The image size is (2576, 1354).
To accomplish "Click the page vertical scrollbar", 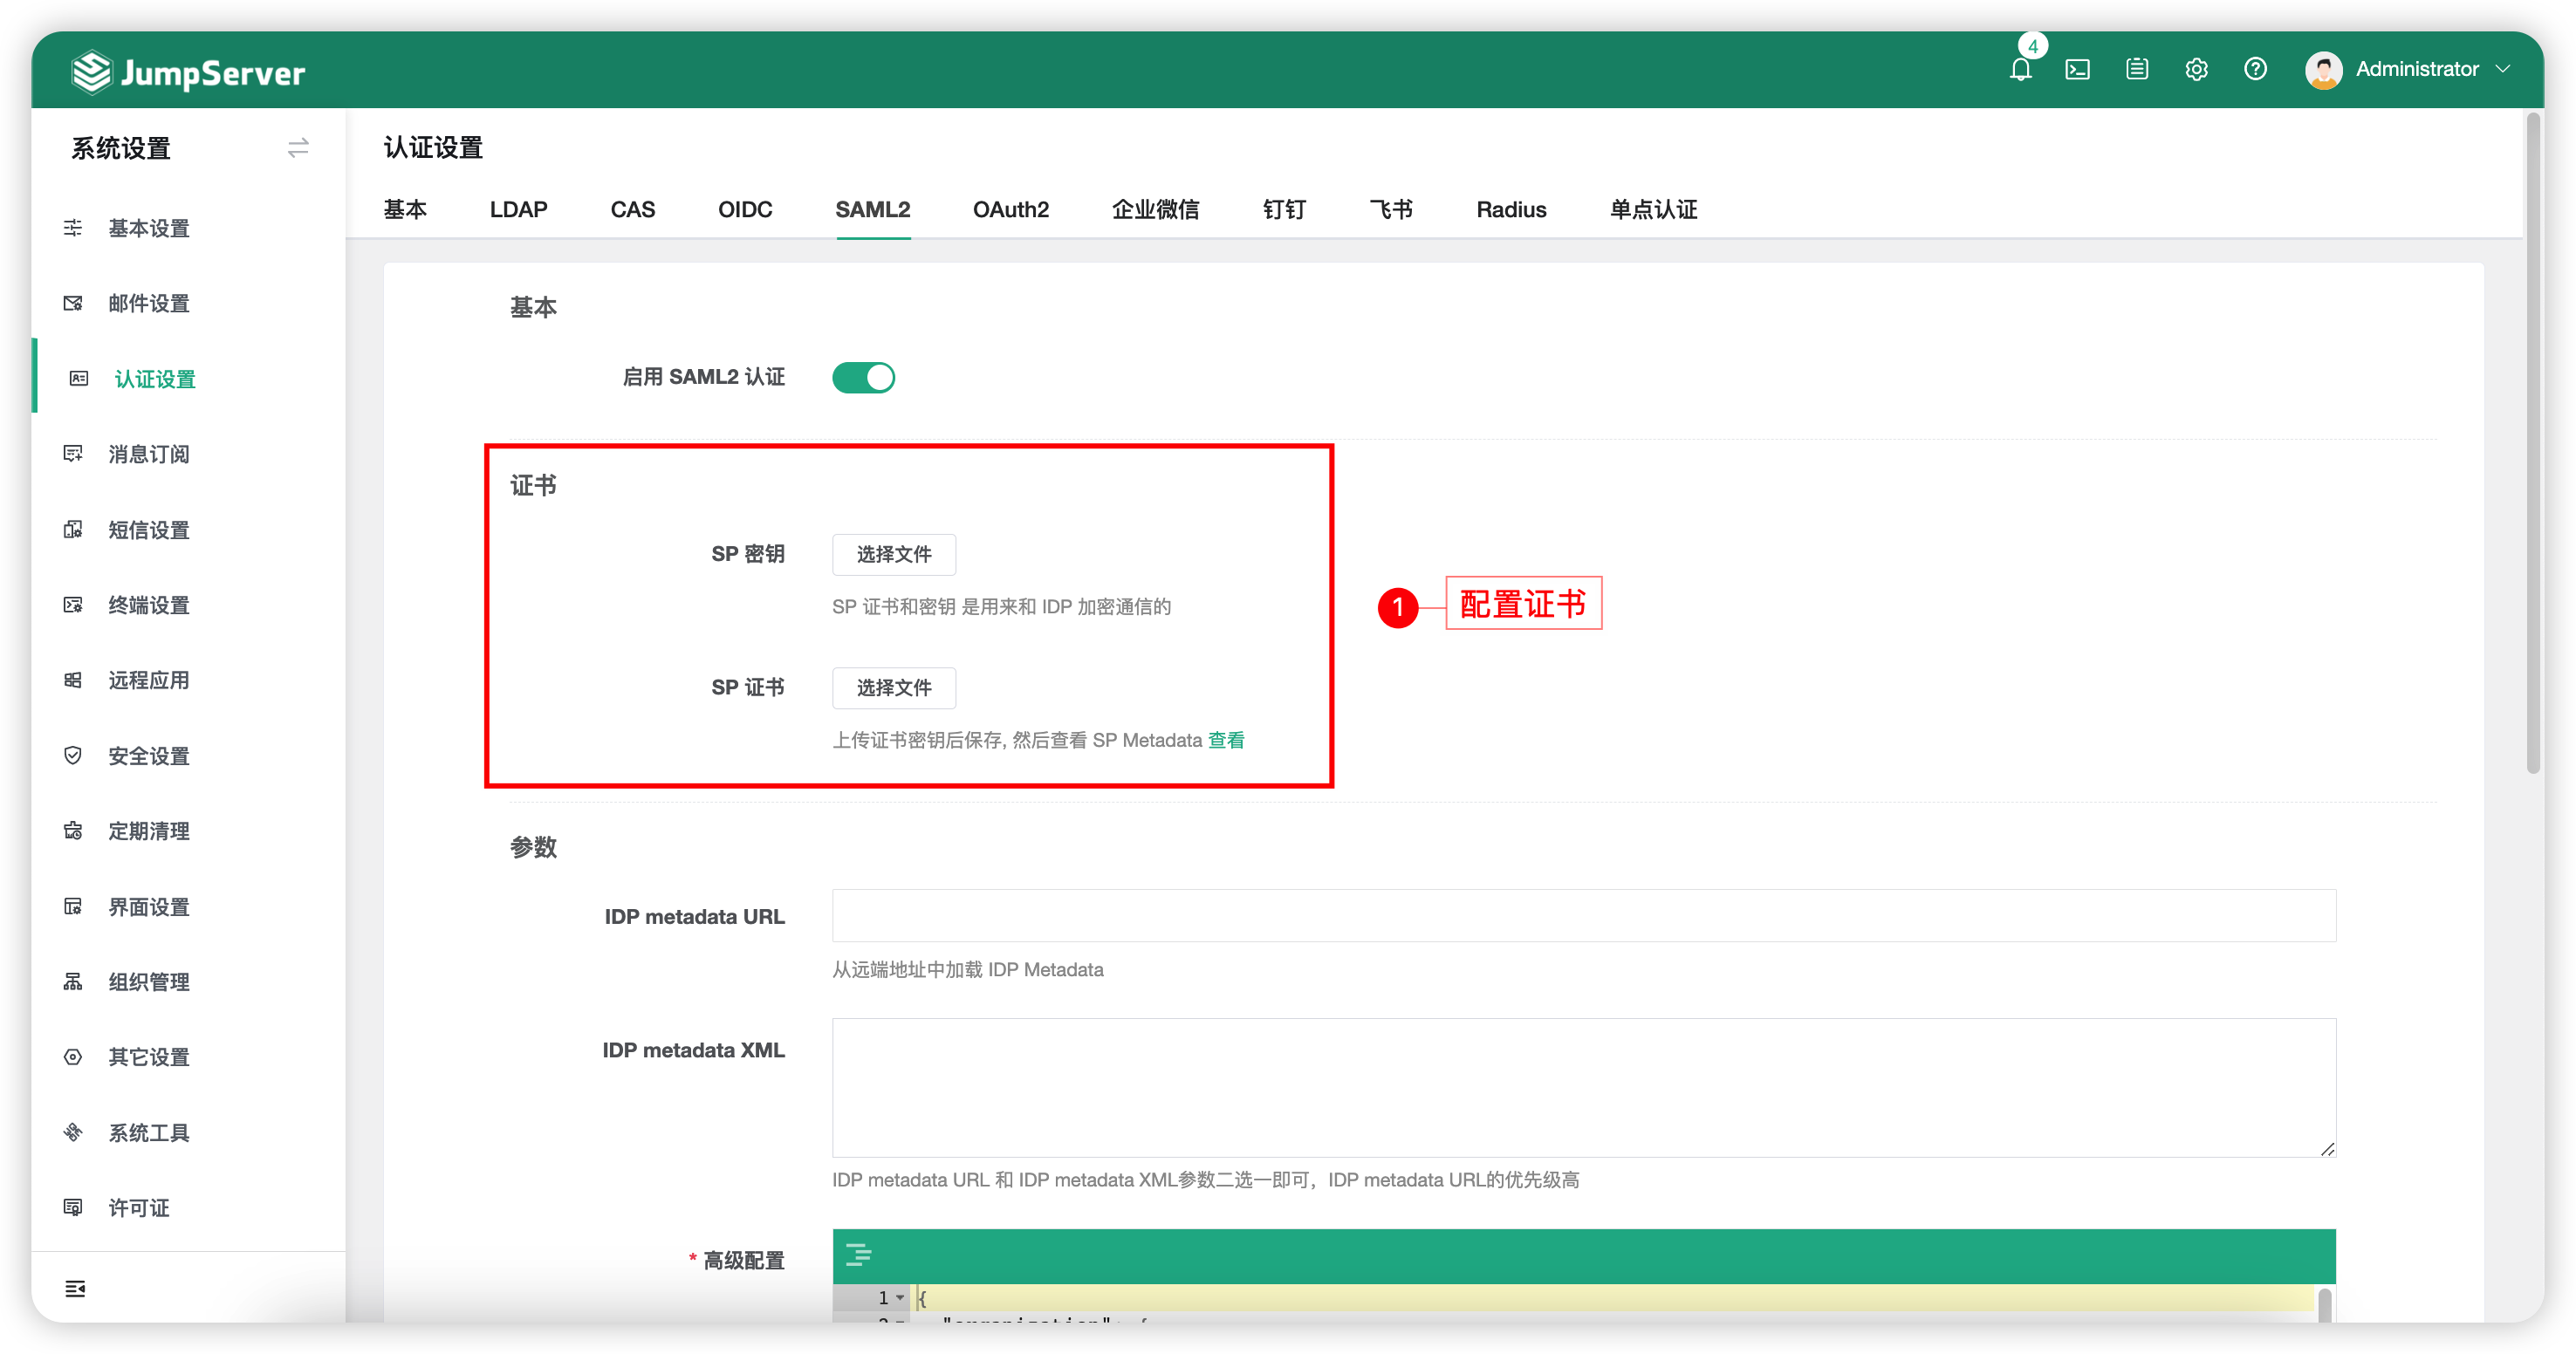I will click(2533, 443).
